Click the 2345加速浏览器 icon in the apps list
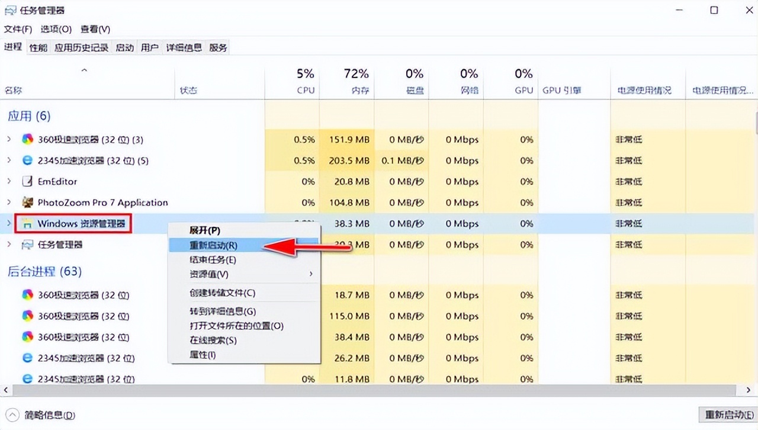This screenshot has height=430, width=758. click(27, 160)
